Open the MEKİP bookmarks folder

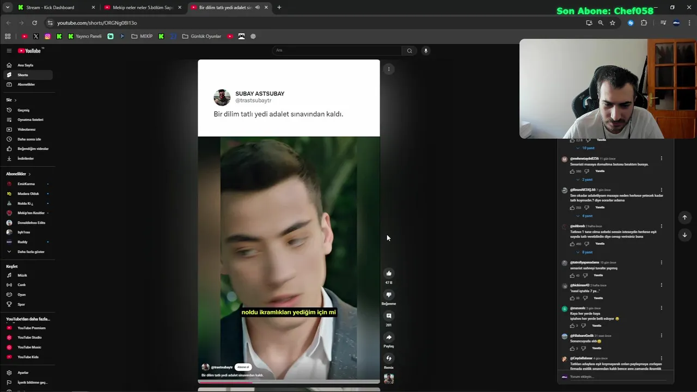(142, 36)
